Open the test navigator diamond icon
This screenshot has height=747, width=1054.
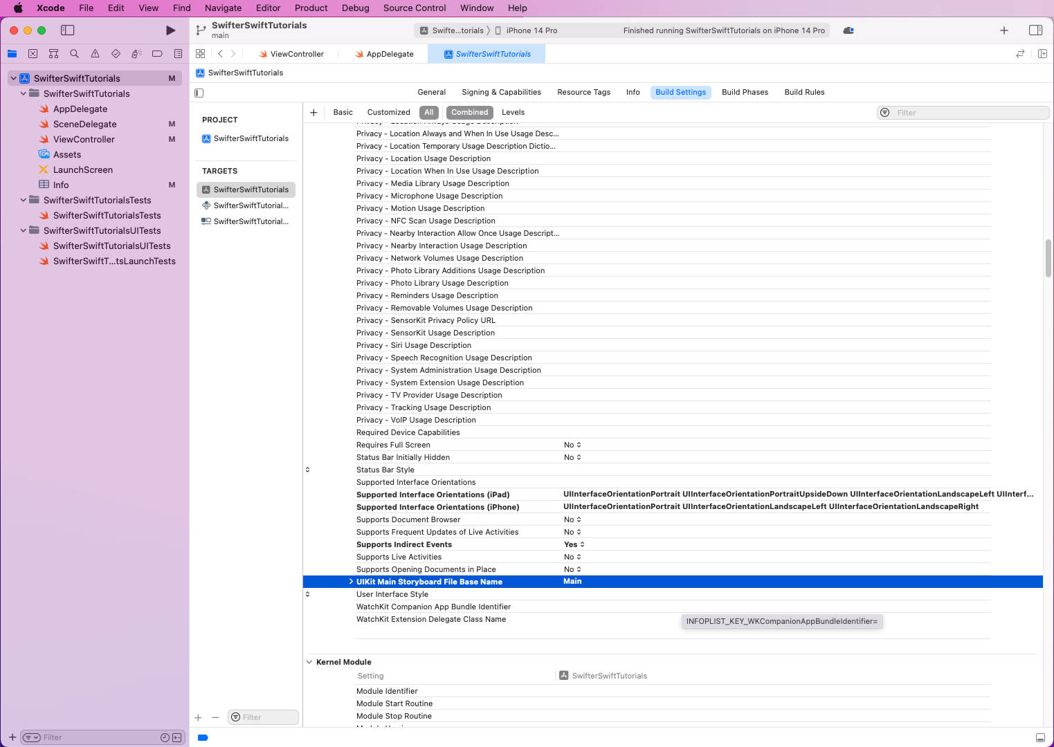pos(116,54)
